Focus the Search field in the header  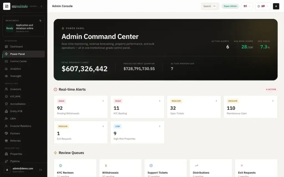(210, 6)
